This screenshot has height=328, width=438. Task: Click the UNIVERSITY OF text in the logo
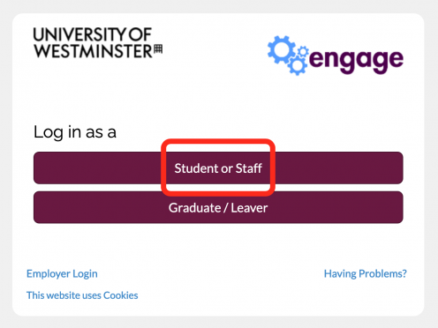(92, 34)
